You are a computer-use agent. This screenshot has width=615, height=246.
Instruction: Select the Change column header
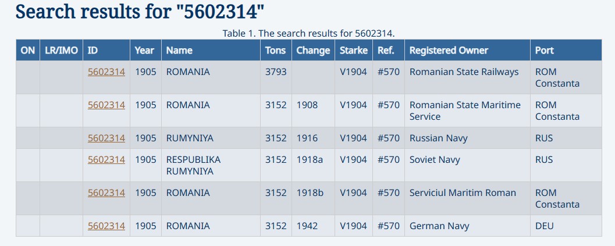click(x=313, y=51)
